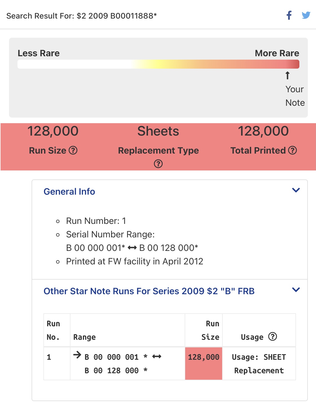Open Run Size help question mark
Screen dimensions: 316x407
[x=73, y=150]
